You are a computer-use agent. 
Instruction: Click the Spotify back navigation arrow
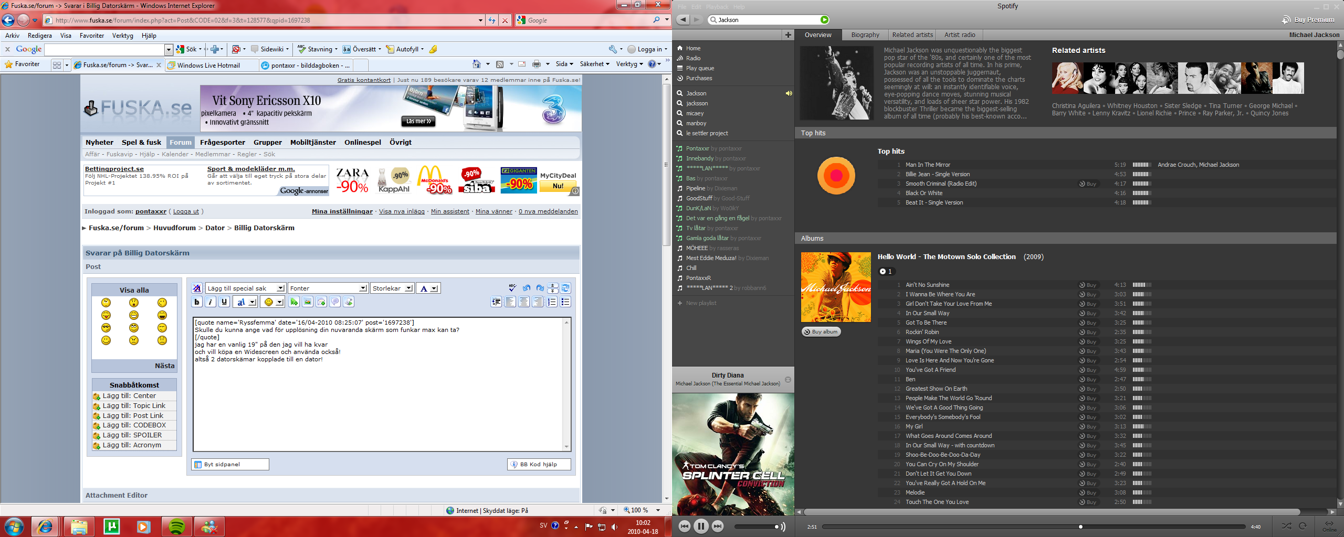pos(683,19)
